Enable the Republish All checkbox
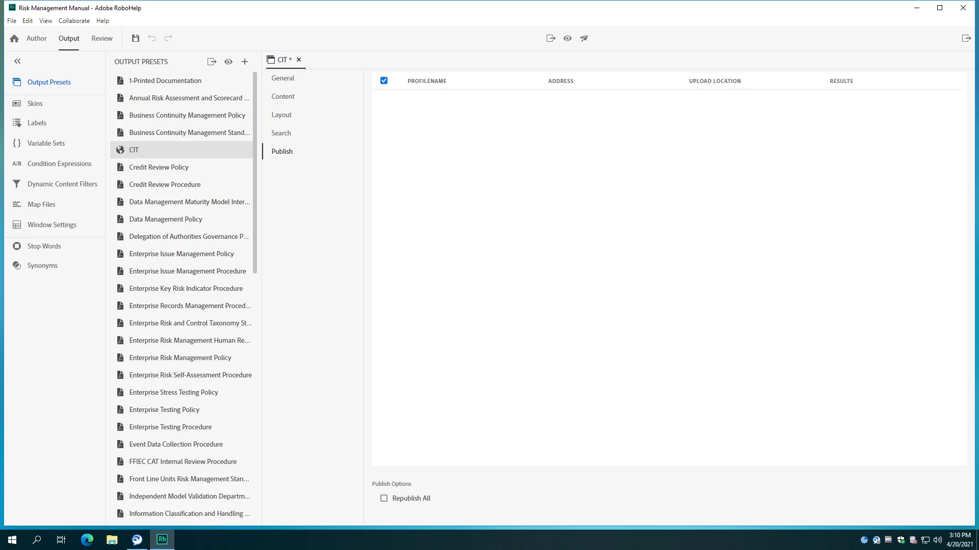Screen dimensions: 979x550 click(x=384, y=498)
